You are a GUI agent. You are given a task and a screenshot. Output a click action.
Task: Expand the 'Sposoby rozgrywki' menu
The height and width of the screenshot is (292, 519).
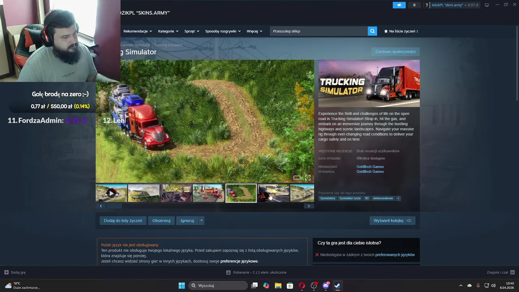[223, 31]
